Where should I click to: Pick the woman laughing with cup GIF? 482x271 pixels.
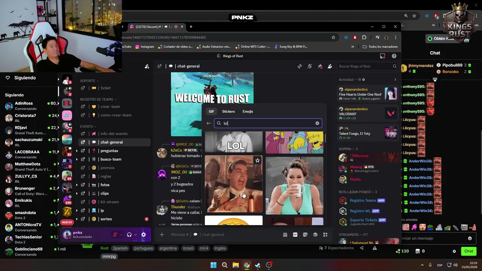click(294, 186)
